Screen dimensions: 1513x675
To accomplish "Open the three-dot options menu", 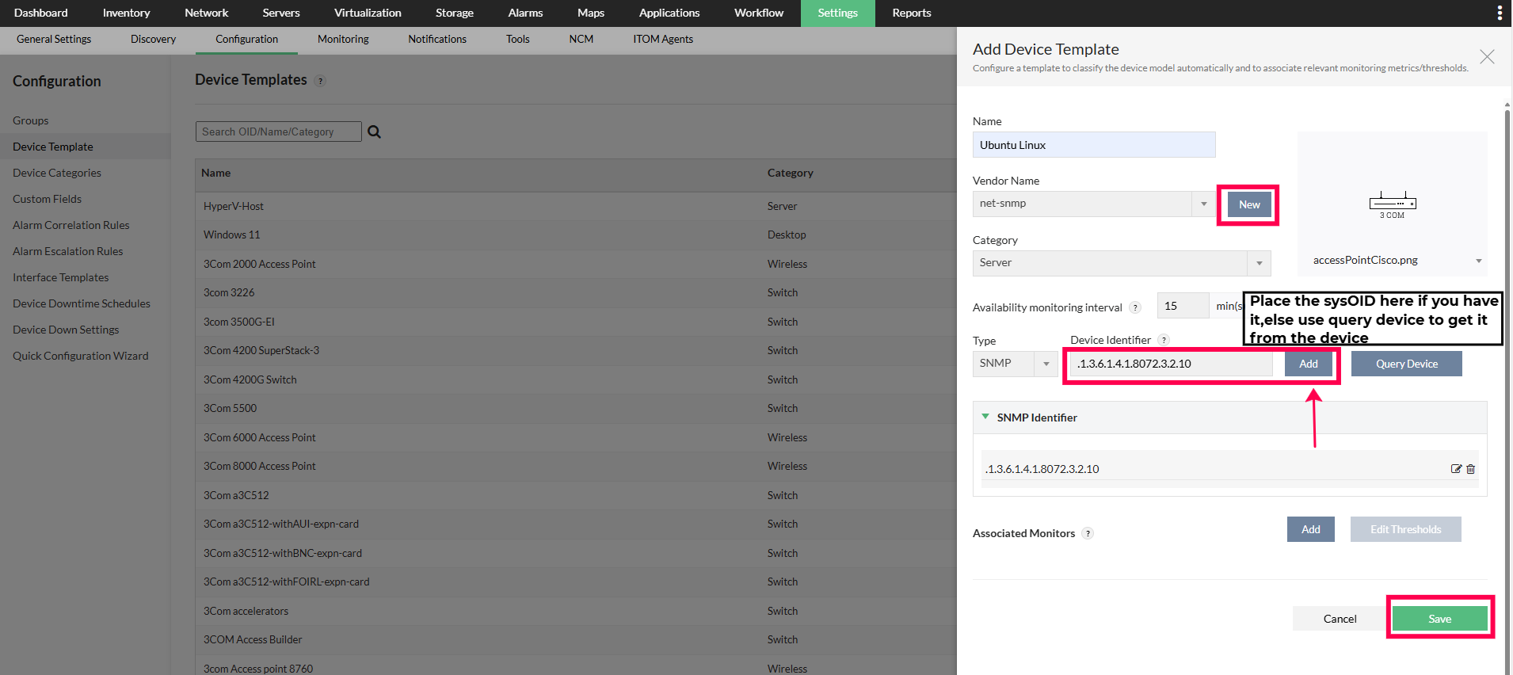I will (1499, 13).
